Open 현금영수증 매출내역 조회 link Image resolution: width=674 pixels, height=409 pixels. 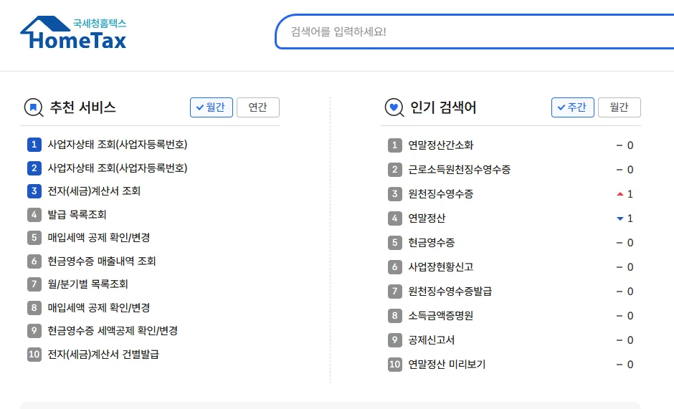pos(101,261)
